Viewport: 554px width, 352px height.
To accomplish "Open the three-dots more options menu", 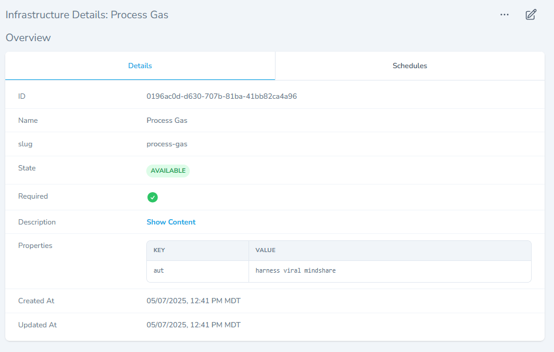I will [x=504, y=15].
